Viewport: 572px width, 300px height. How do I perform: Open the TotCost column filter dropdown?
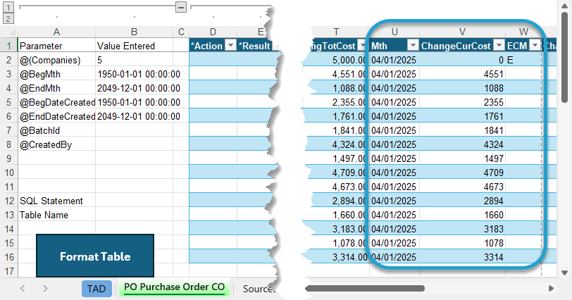click(x=362, y=46)
